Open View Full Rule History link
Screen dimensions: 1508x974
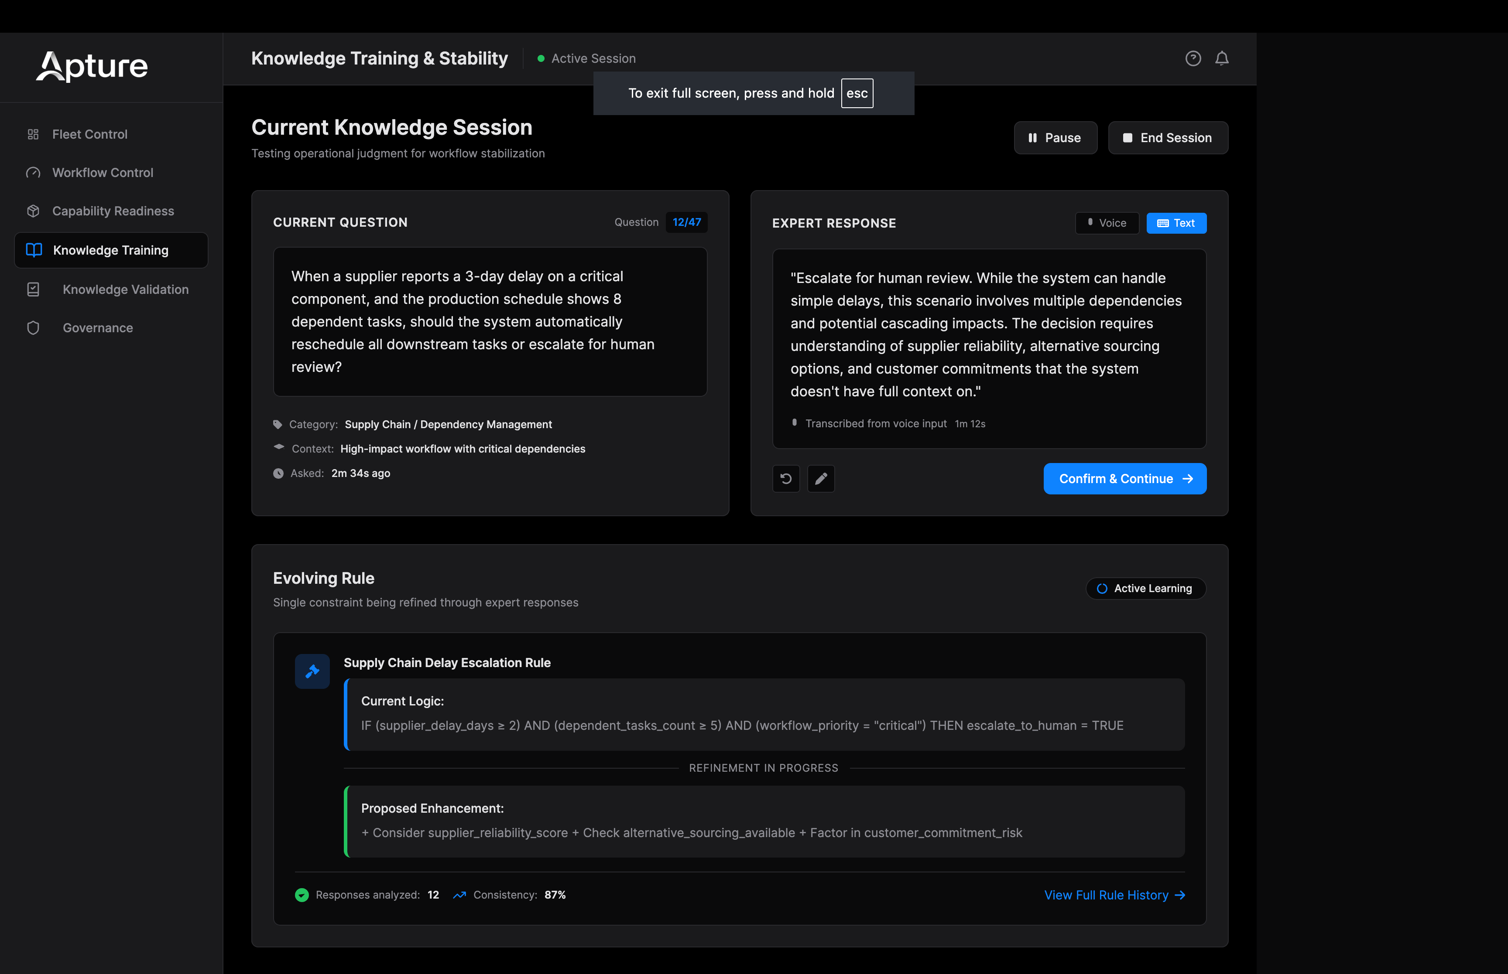point(1114,894)
